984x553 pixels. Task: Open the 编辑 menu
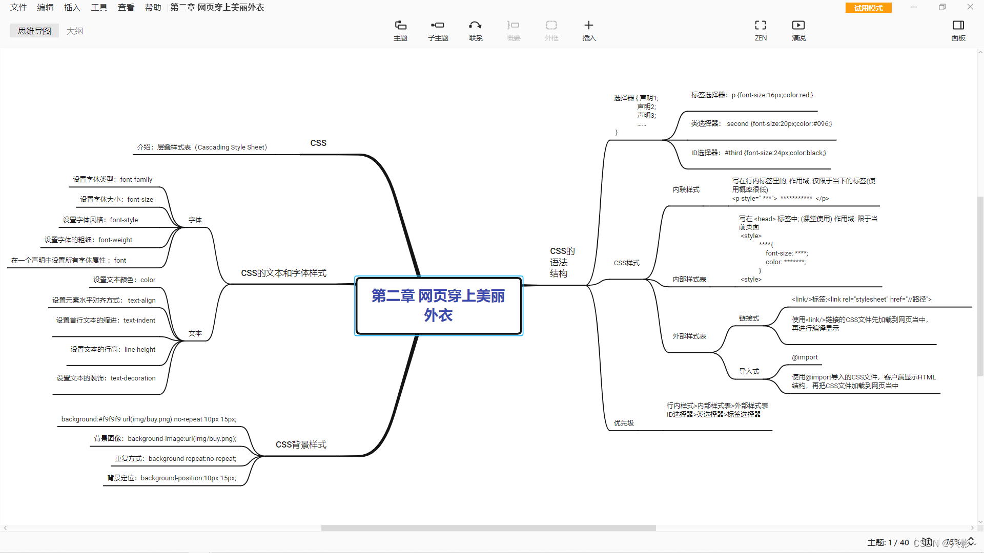coord(46,7)
